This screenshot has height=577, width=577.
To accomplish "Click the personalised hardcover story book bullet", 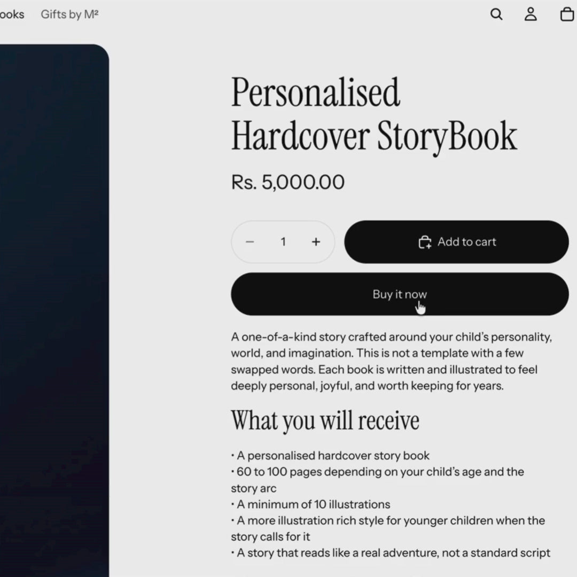I will point(330,456).
